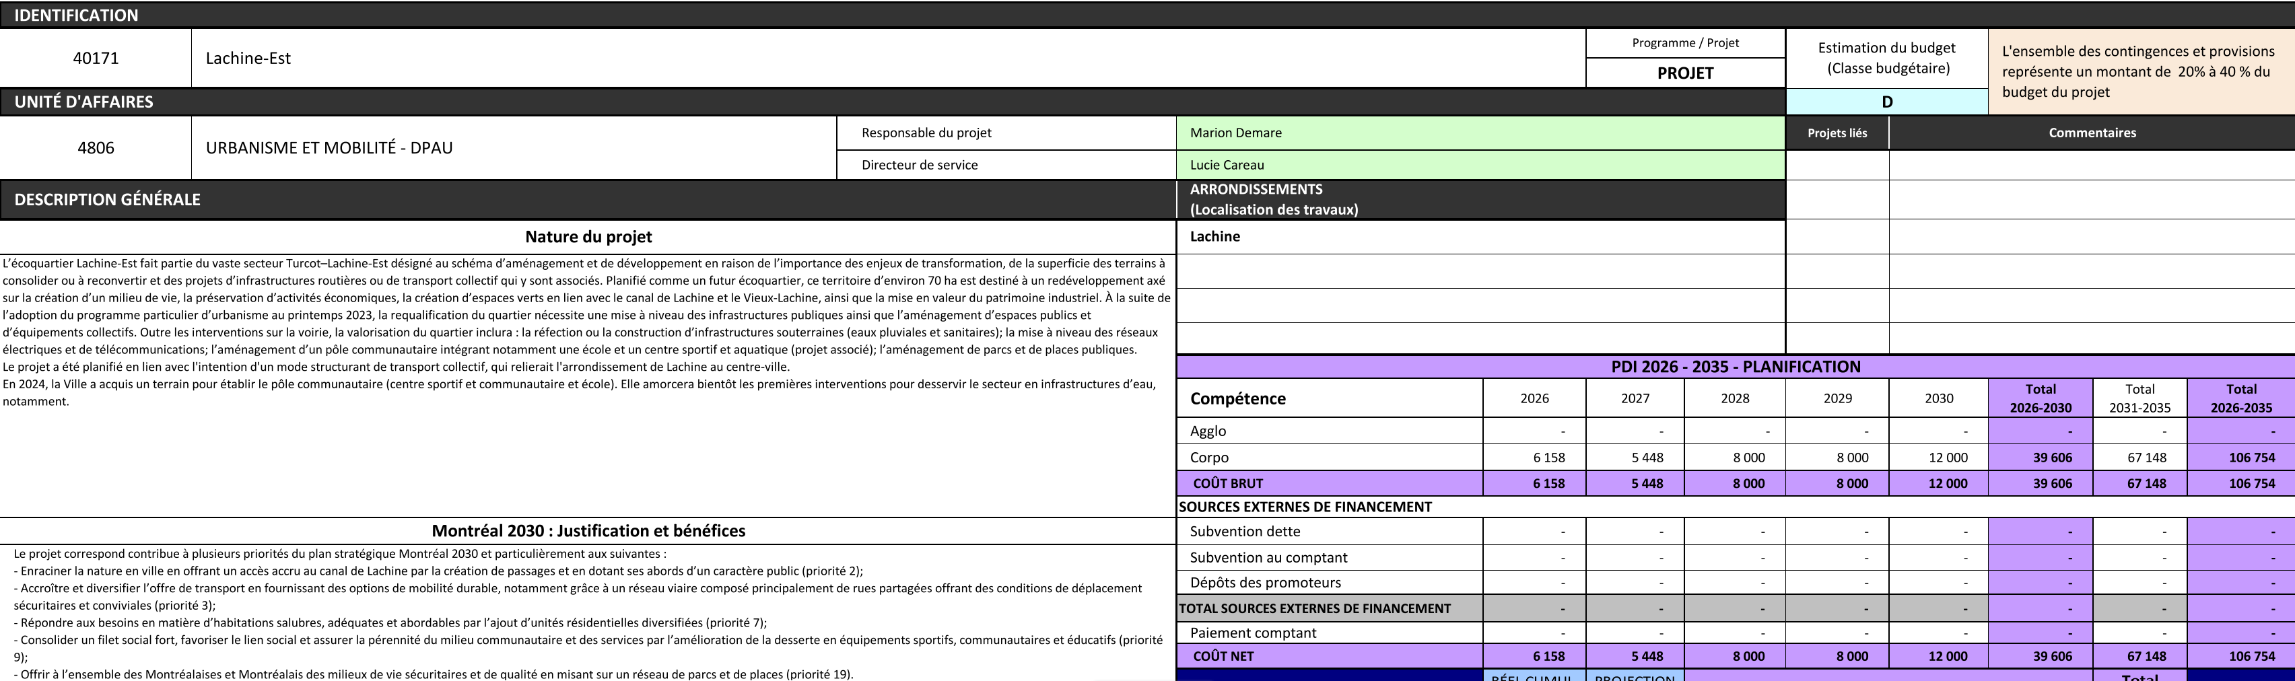The width and height of the screenshot is (2295, 681).
Task: Click the Marion Demare project manager field
Action: tap(1479, 133)
